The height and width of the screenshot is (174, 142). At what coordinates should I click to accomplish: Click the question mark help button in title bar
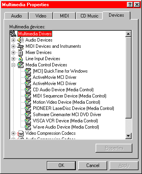pos(130,5)
